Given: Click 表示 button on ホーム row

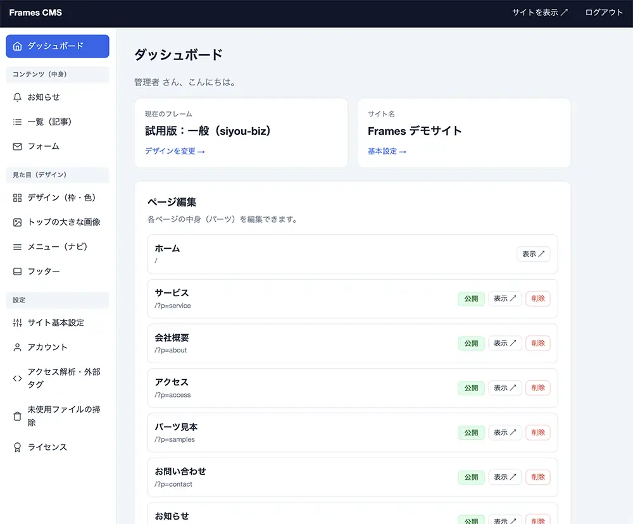Looking at the screenshot, I should [533, 254].
